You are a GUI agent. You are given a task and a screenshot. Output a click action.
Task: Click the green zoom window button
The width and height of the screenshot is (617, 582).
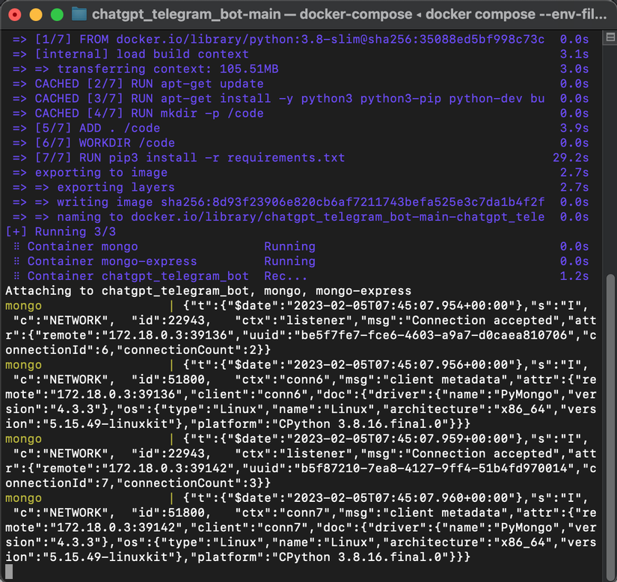click(x=57, y=15)
